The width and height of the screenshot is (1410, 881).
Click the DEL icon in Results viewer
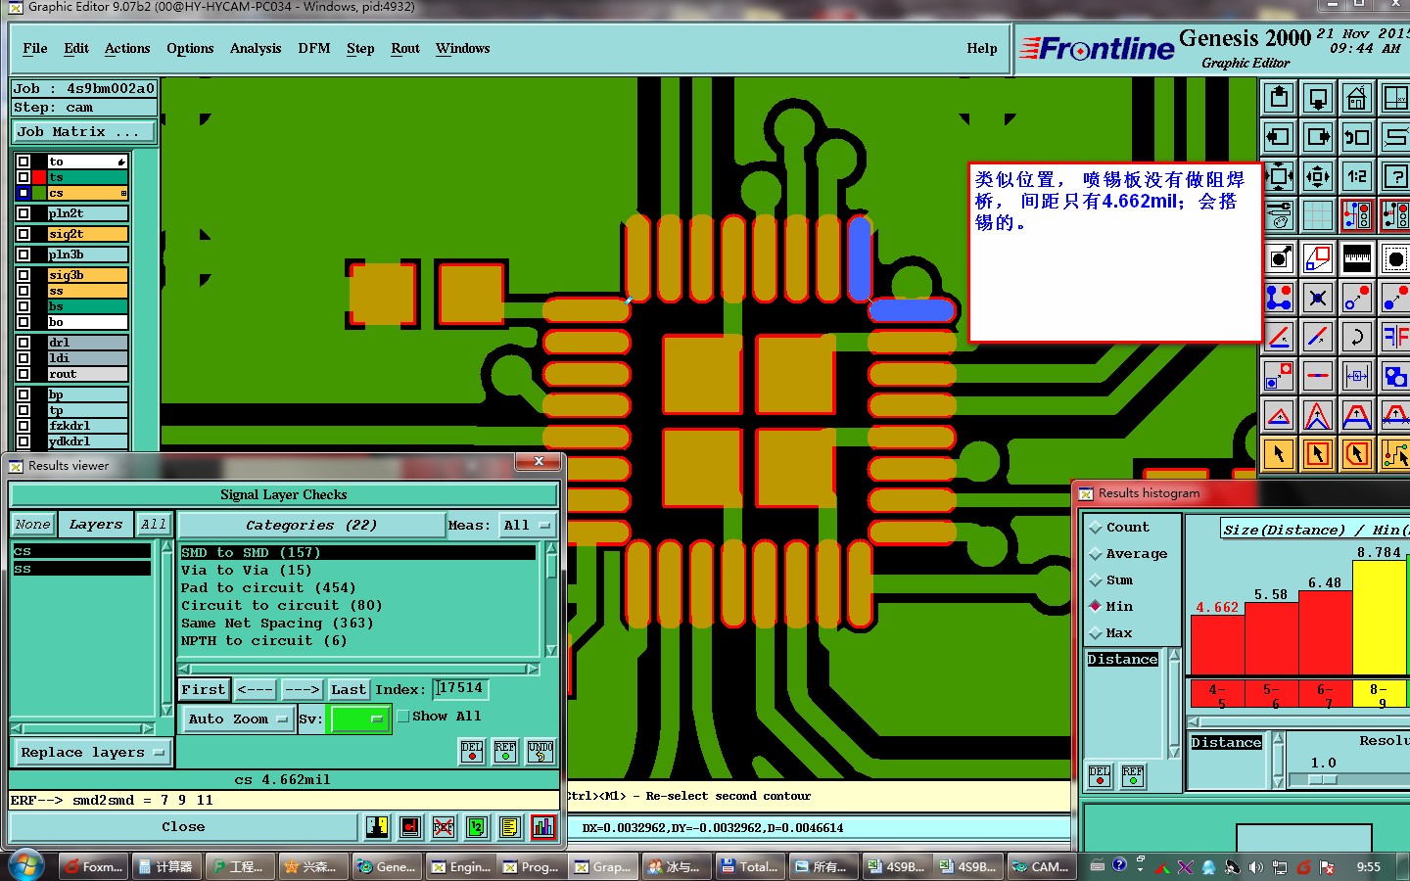click(x=472, y=752)
